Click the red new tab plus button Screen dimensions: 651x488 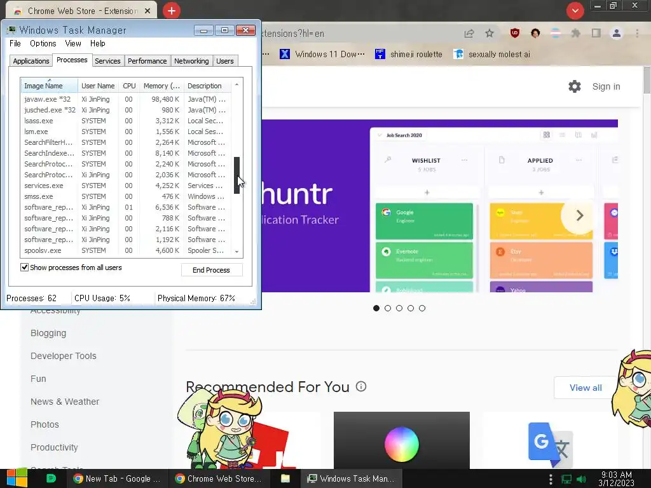(172, 11)
